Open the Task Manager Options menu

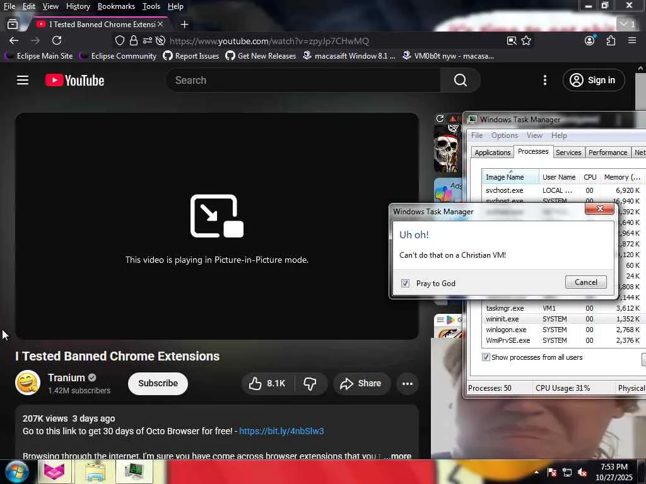504,135
